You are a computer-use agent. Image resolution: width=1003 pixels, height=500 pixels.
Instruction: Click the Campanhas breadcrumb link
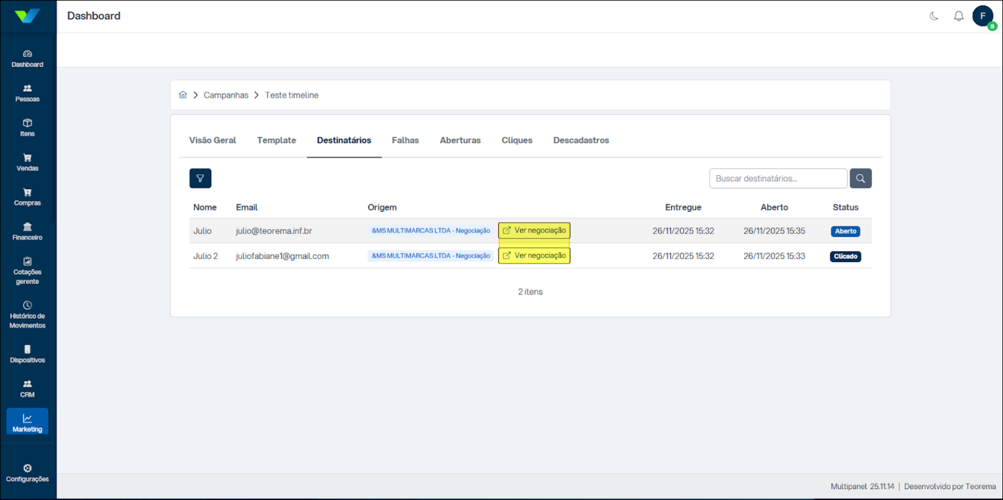[x=225, y=95]
